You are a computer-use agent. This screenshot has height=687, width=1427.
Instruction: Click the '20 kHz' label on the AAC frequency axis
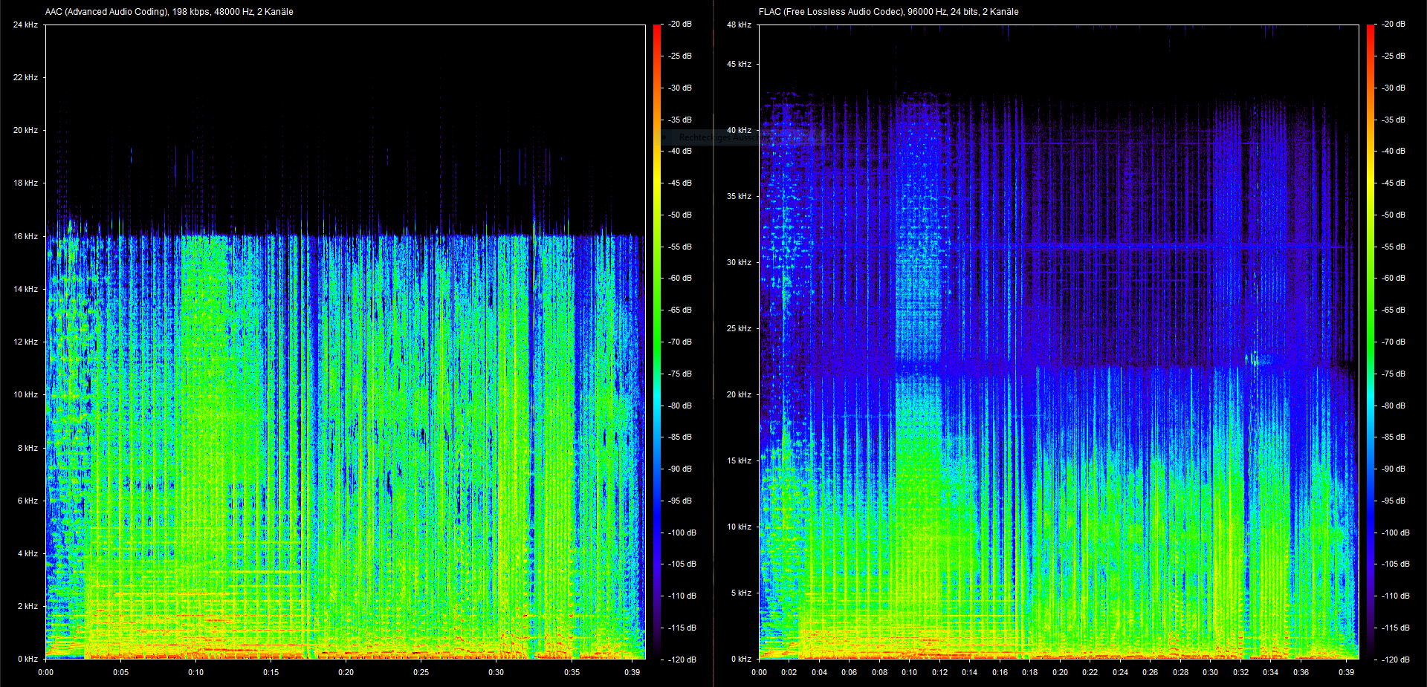(x=25, y=130)
